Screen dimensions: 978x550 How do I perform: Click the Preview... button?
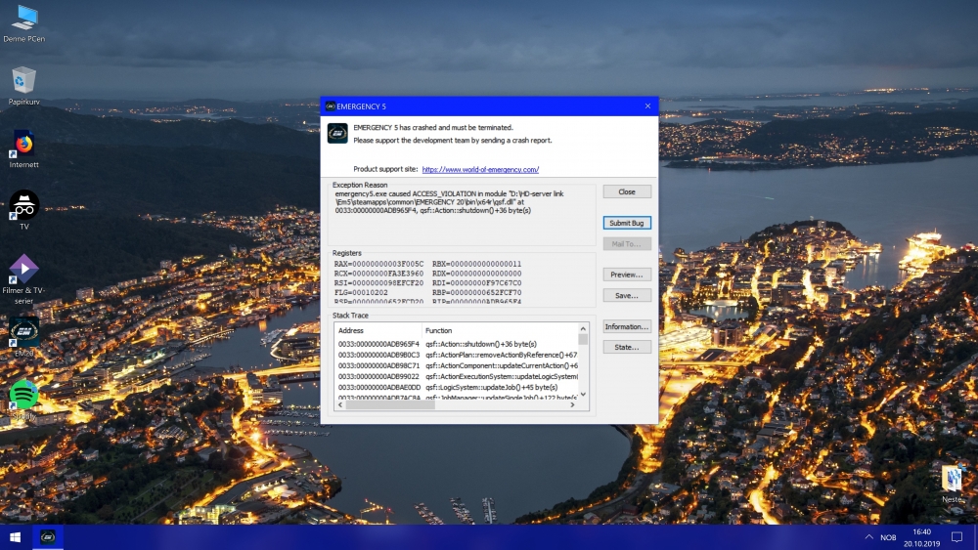(627, 275)
